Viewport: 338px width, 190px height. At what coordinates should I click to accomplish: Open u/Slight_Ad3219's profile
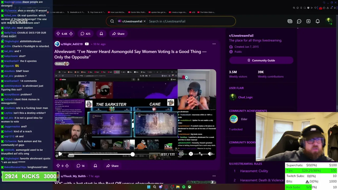pyautogui.click(x=72, y=44)
